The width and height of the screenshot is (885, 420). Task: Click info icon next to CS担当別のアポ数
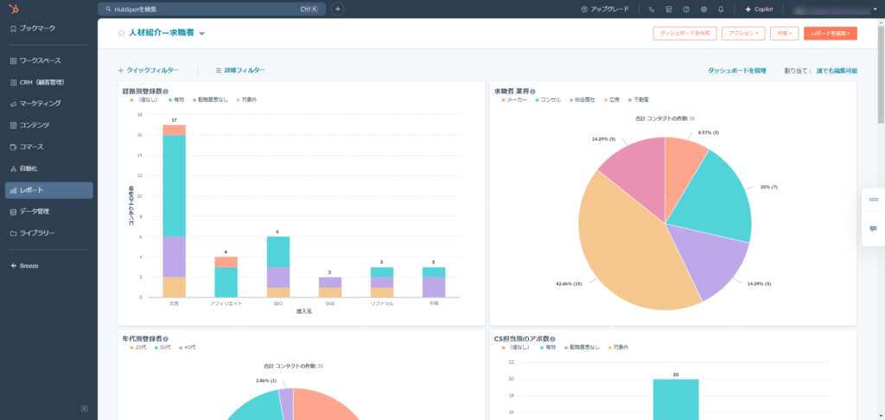[x=554, y=340]
